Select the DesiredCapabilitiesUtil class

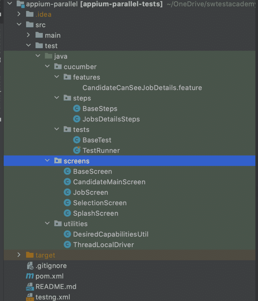pyautogui.click(x=111, y=234)
